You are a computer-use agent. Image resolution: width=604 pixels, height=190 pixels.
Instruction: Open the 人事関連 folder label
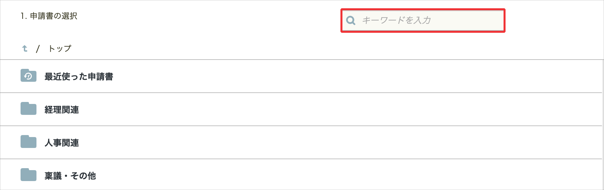click(62, 143)
